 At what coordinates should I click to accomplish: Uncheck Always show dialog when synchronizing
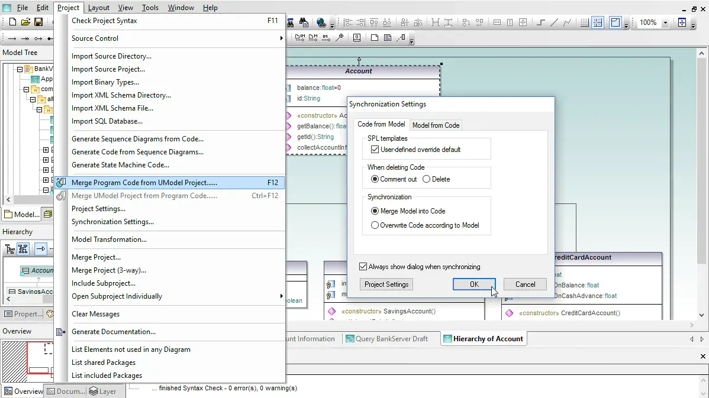click(363, 267)
